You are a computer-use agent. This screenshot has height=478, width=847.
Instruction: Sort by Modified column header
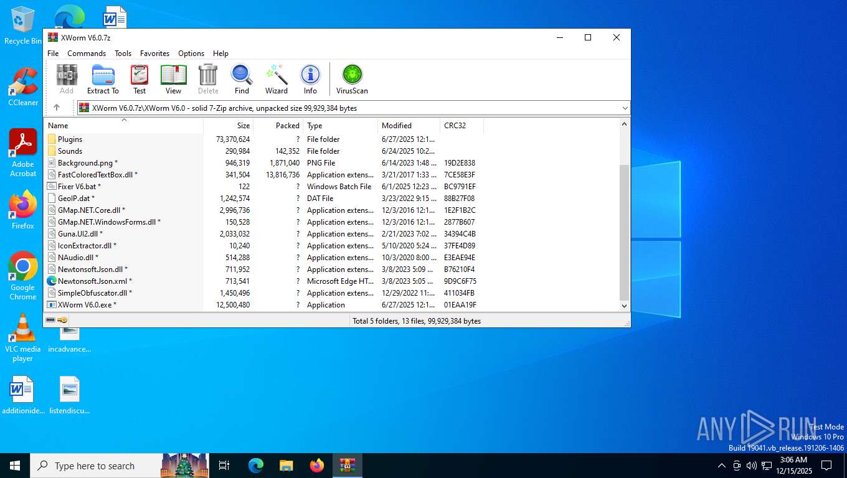[x=409, y=126]
